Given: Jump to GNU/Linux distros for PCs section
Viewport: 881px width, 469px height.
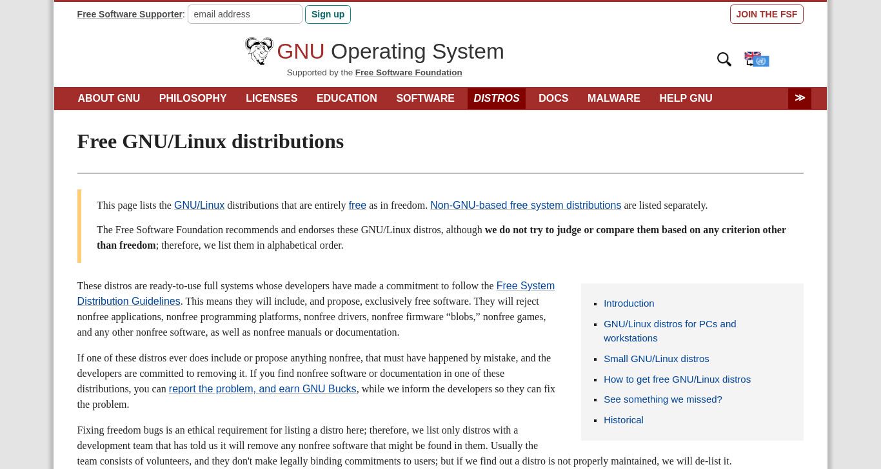Looking at the screenshot, I should (x=669, y=330).
